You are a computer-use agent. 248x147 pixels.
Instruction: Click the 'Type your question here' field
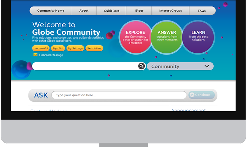pyautogui.click(x=119, y=95)
